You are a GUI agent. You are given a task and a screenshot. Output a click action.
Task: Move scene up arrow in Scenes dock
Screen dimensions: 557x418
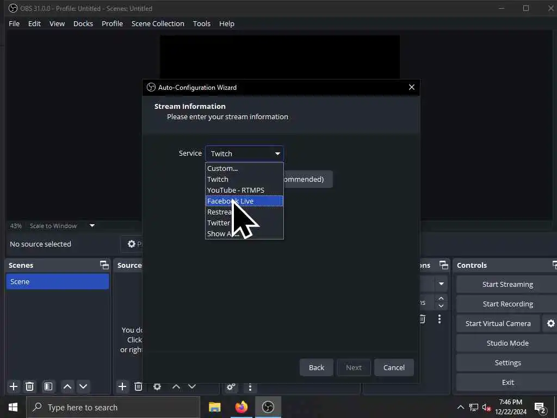67,386
